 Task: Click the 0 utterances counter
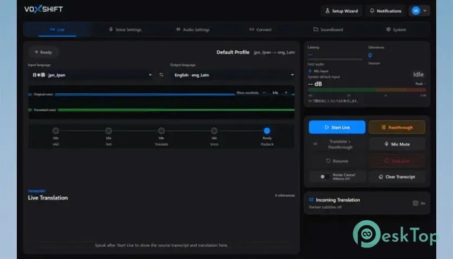[x=285, y=196]
